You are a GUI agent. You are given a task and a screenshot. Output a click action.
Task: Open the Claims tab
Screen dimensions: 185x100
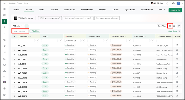coord(116,10)
